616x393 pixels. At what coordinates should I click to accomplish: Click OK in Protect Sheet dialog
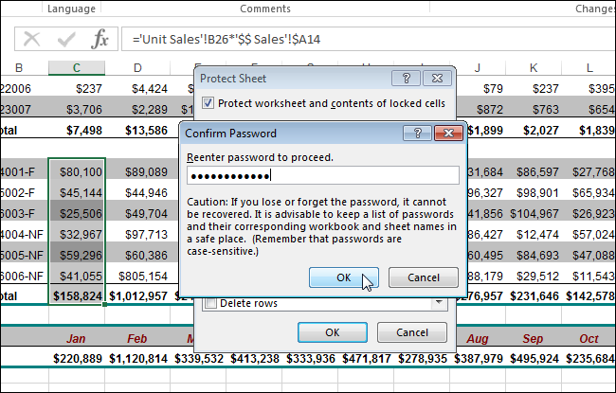333,332
